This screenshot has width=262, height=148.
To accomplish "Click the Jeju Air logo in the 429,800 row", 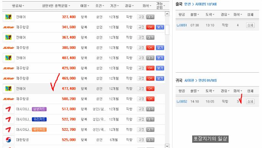I will 8,68.
